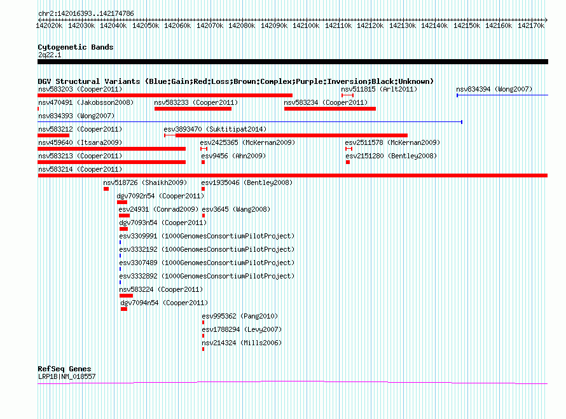Open dgv7092n54 (Cooper2011) label
Image resolution: width=566 pixels, height=419 pixels.
(160, 196)
